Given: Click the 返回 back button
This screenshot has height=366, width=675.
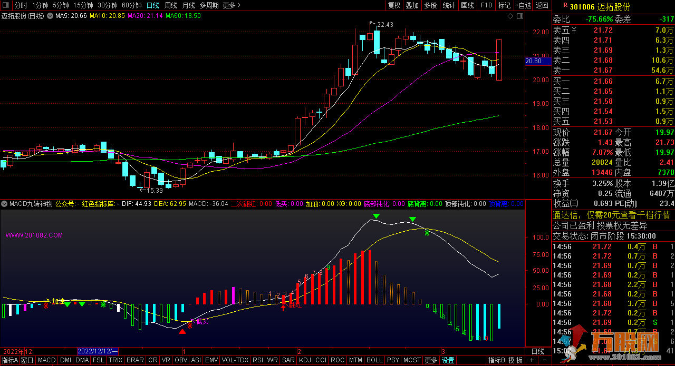Looking at the screenshot, I should coord(542,5).
